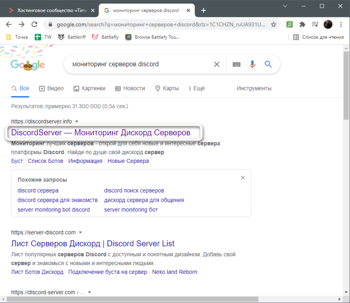Reload the current page
This screenshot has height=303, width=350.
(35, 24)
